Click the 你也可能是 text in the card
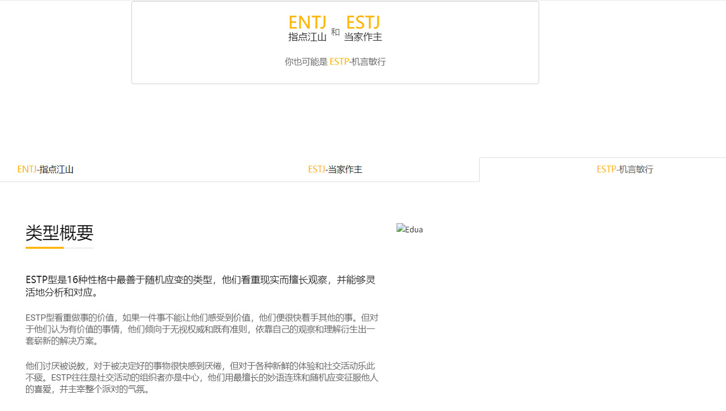This screenshot has width=726, height=411. [x=306, y=61]
